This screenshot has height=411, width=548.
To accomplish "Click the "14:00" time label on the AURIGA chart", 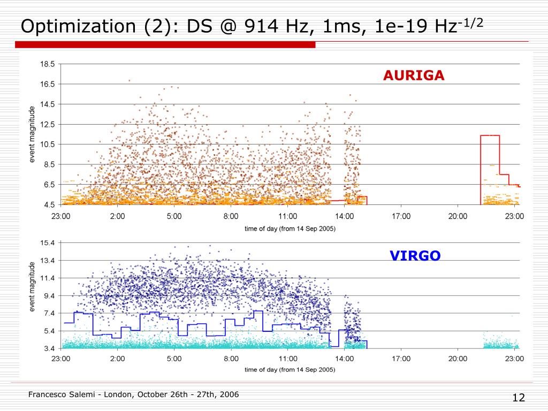I will point(344,216).
